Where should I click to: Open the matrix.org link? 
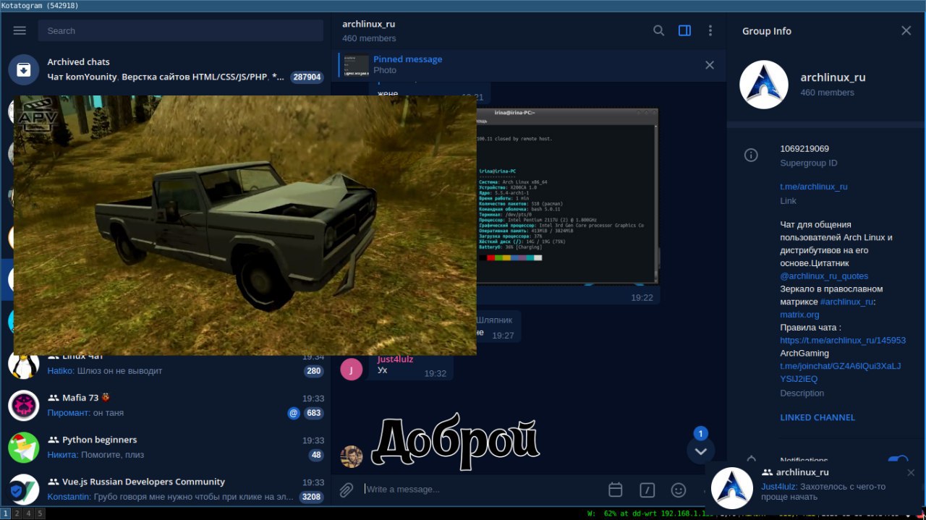click(x=799, y=315)
